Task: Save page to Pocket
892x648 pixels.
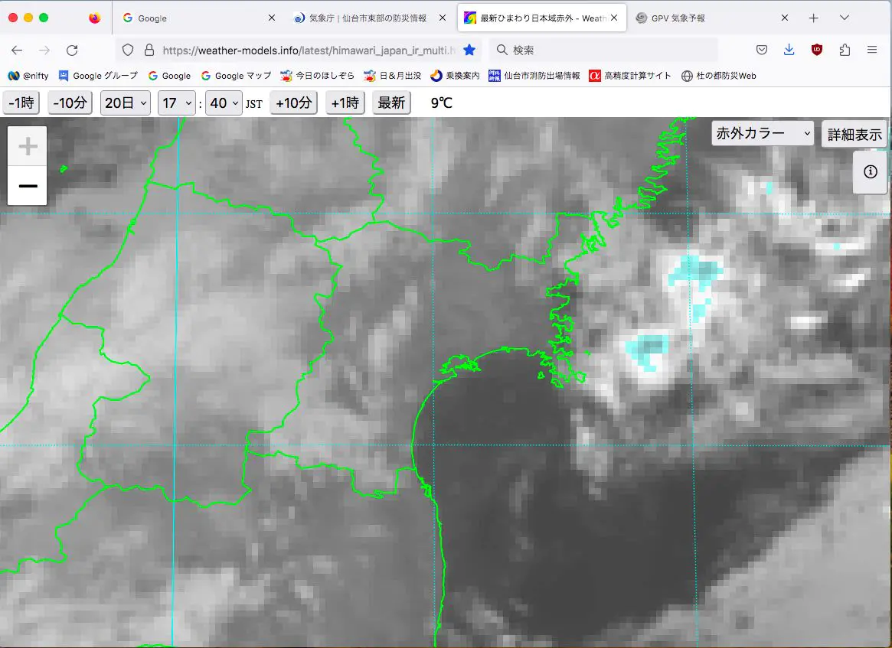Action: [762, 50]
